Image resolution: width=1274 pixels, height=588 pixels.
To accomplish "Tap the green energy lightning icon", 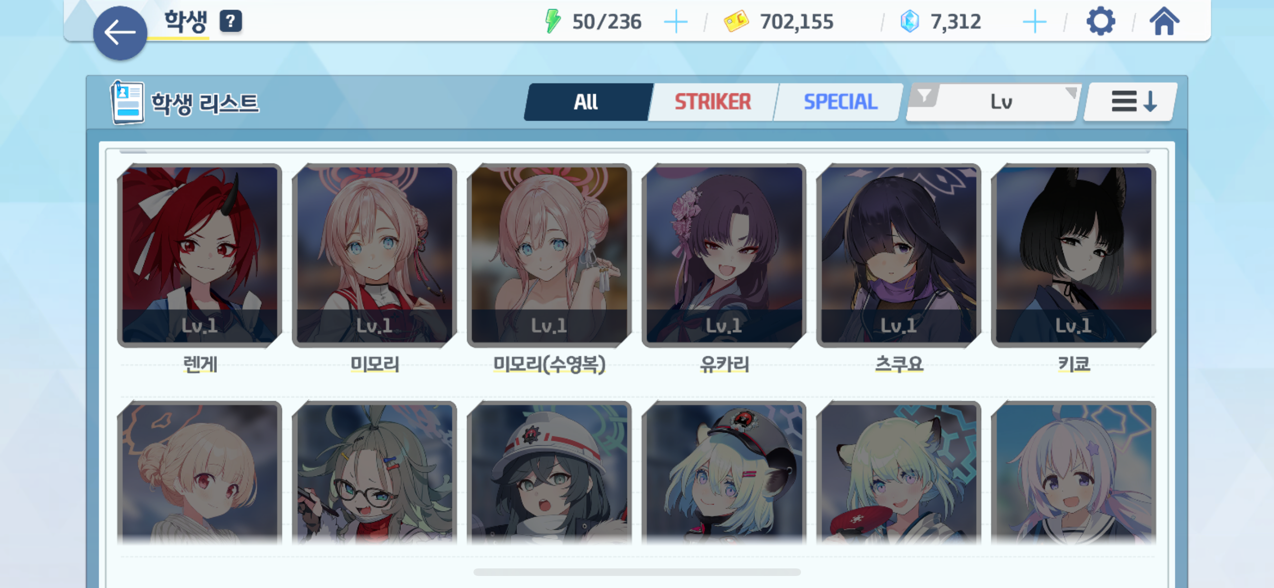I will tap(553, 22).
